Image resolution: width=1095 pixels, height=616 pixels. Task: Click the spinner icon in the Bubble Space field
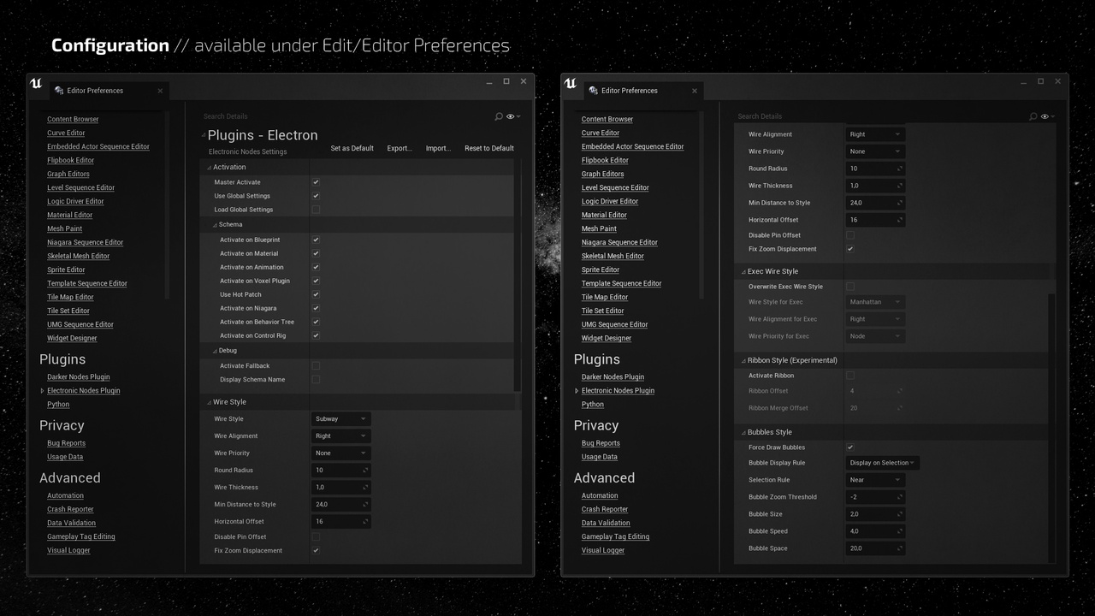899,548
